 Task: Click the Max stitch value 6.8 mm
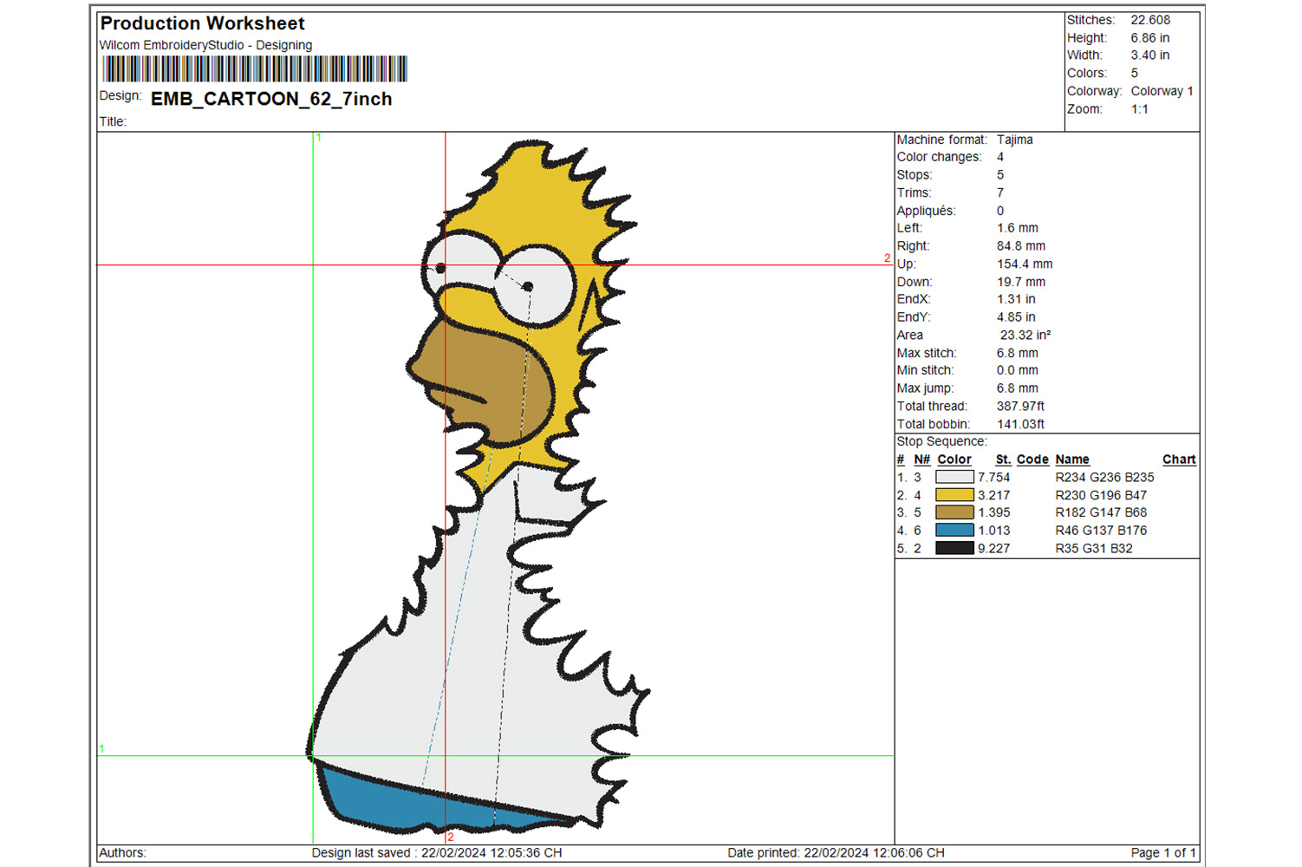pyautogui.click(x=1018, y=353)
